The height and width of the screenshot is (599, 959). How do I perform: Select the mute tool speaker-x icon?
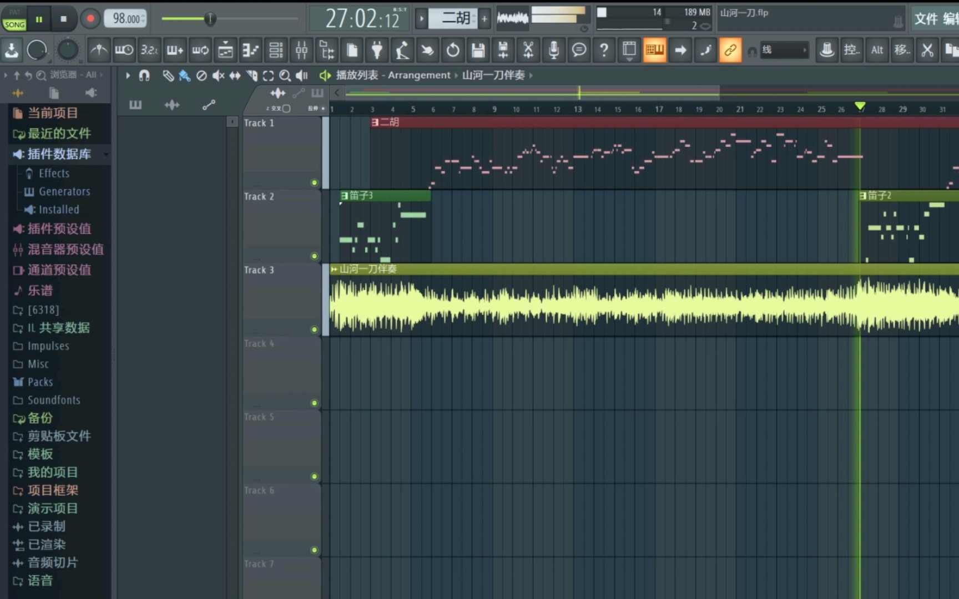[218, 75]
